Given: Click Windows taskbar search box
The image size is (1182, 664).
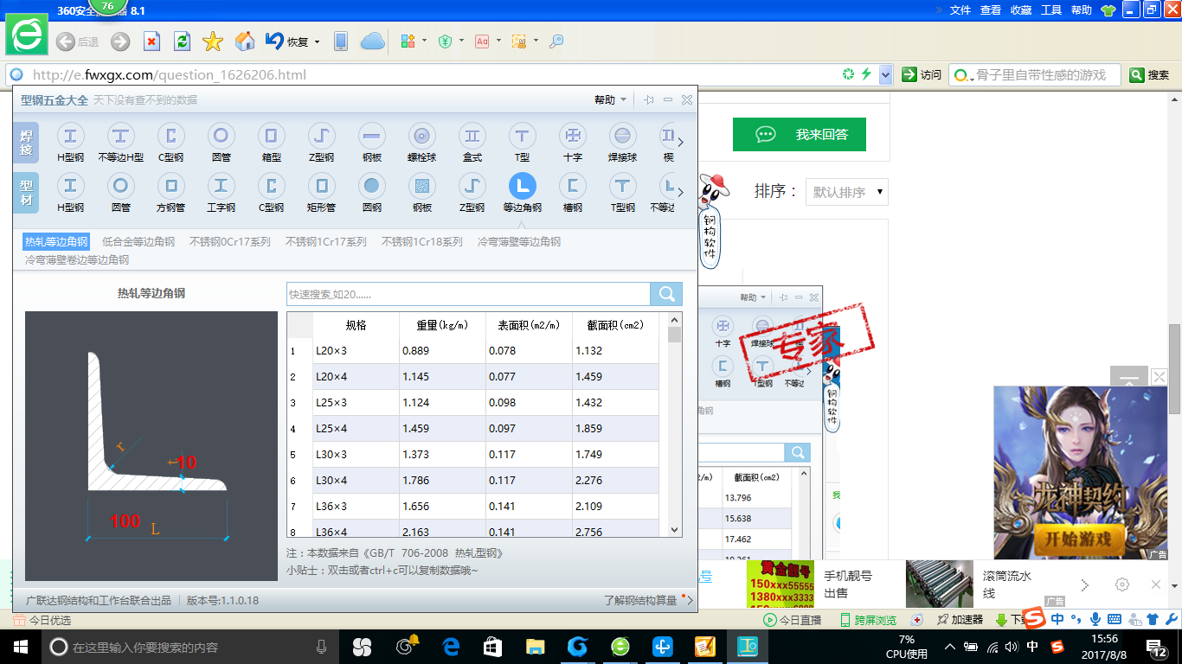Looking at the screenshot, I should click(190, 647).
